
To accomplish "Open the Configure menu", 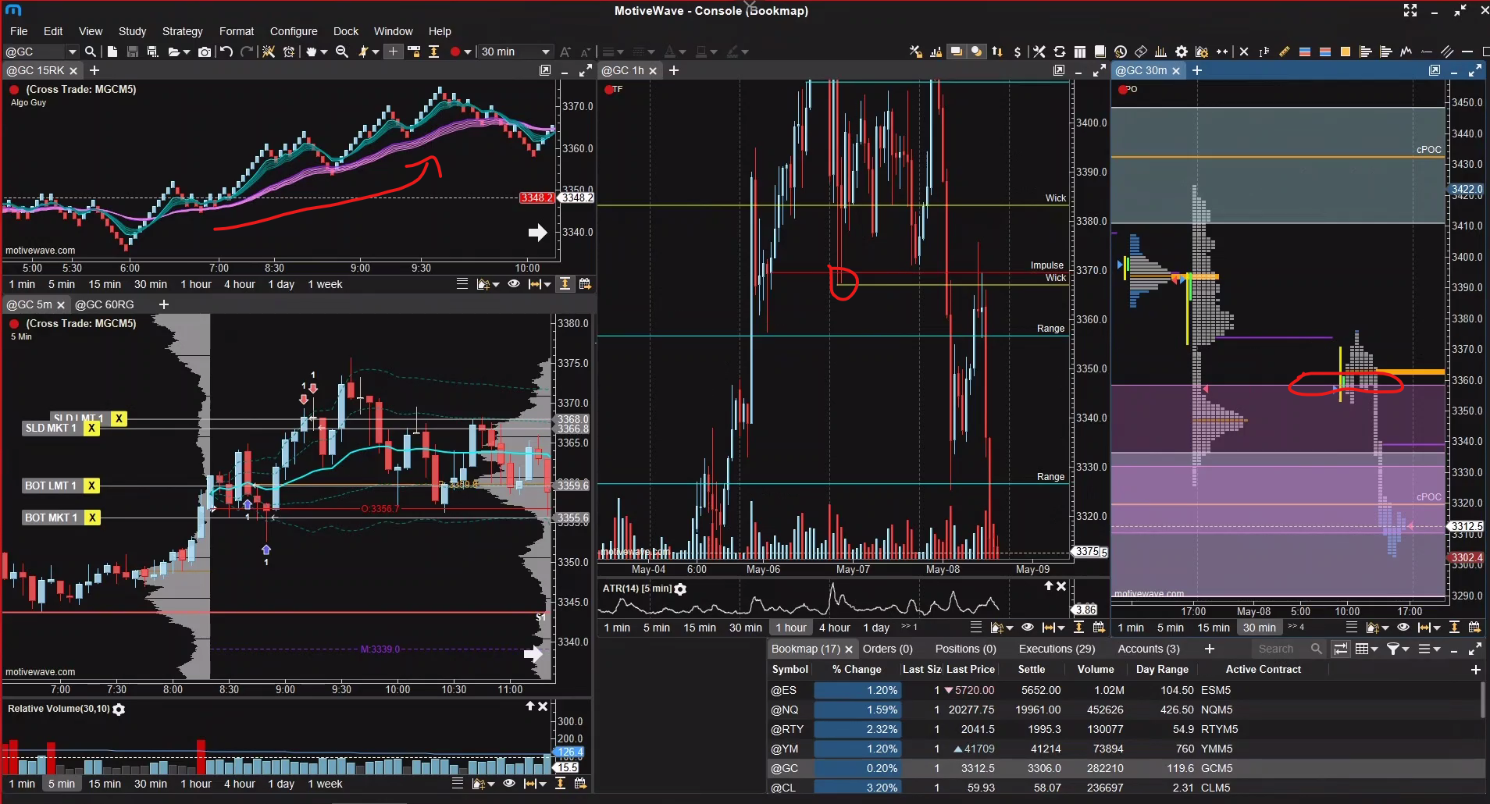I will click(294, 31).
